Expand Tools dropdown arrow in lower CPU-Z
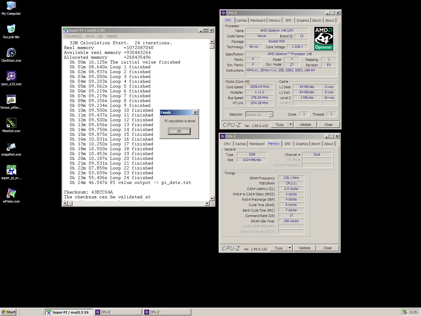The height and width of the screenshot is (316, 421). point(290,248)
